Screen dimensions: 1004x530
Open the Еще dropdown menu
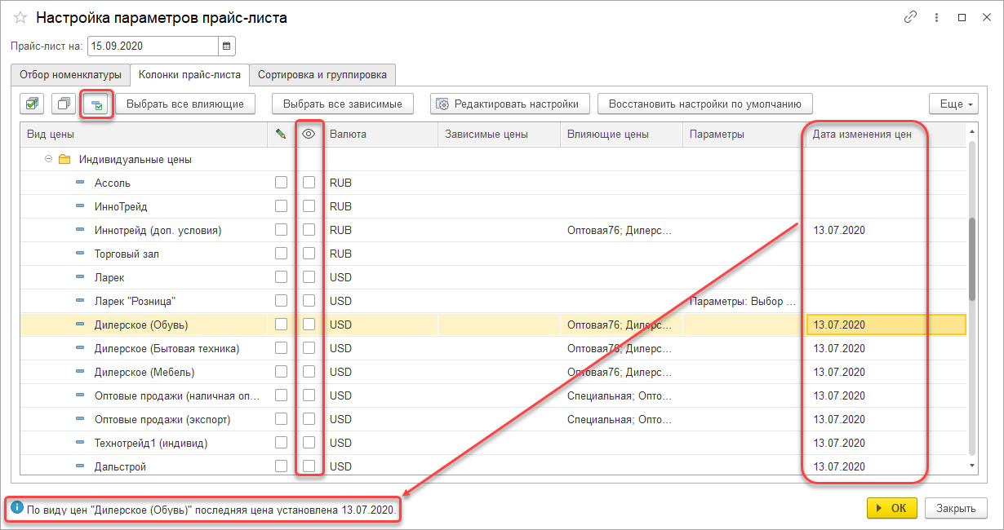(953, 104)
